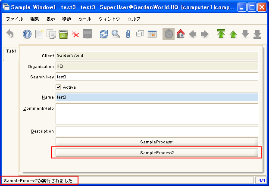Minimize the Sample Window1 window
Image resolution: width=269 pixels, height=186 pixels.
tap(241, 7)
